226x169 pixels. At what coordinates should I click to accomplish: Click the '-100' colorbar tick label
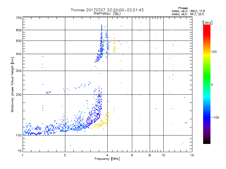(x=215, y=117)
